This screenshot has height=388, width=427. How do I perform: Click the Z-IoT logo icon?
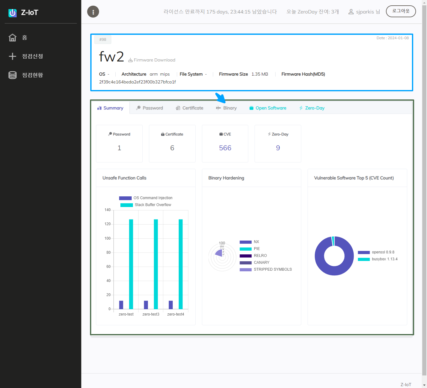pos(13,13)
